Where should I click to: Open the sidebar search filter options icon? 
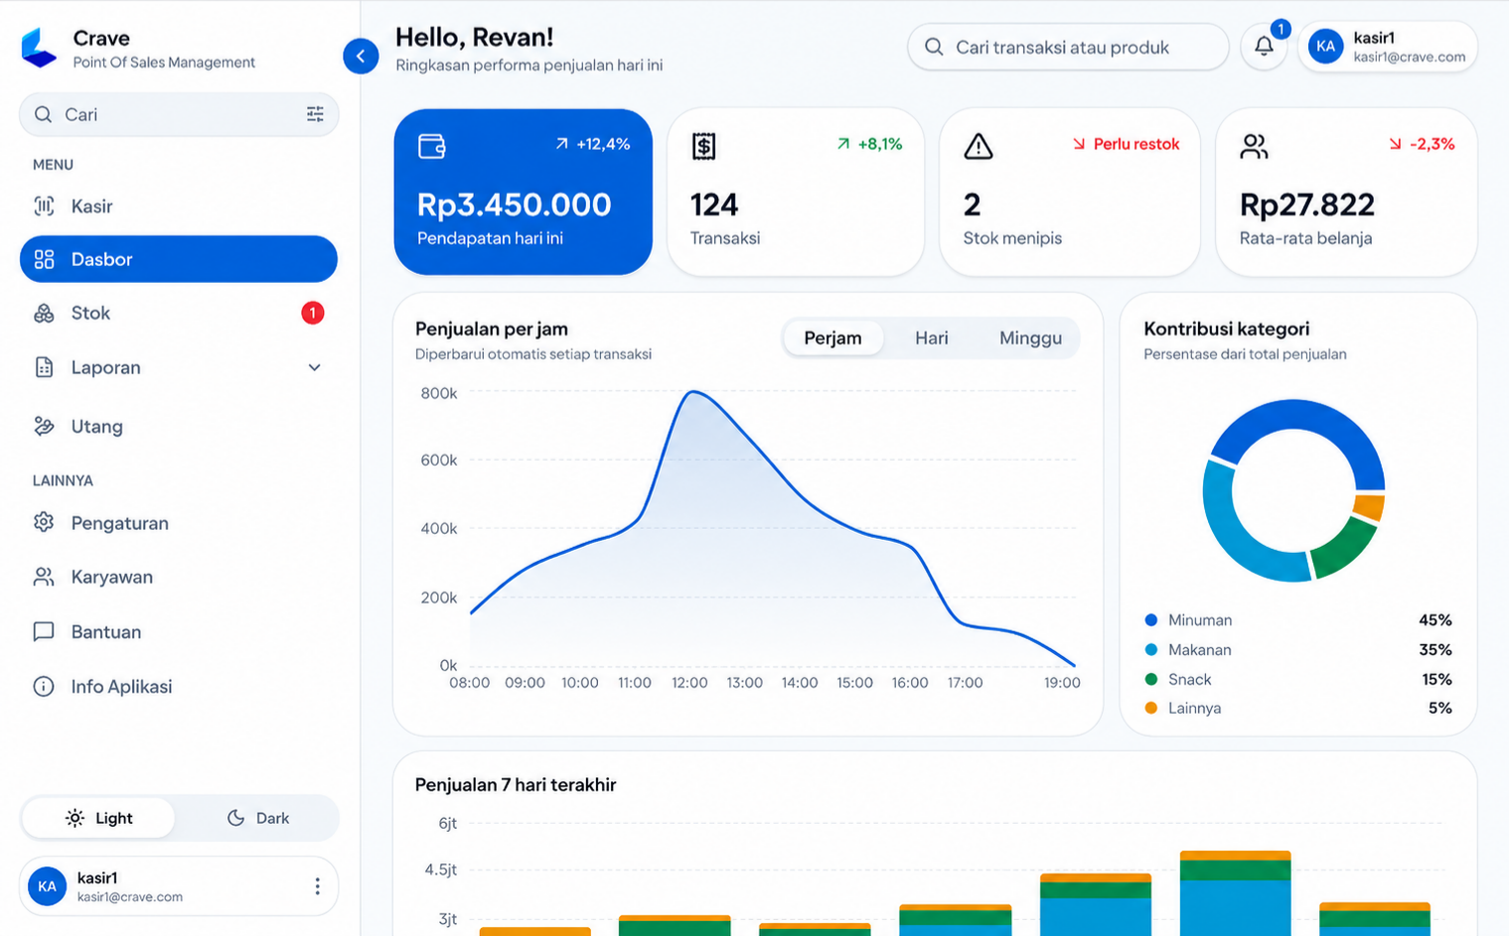[x=315, y=114]
